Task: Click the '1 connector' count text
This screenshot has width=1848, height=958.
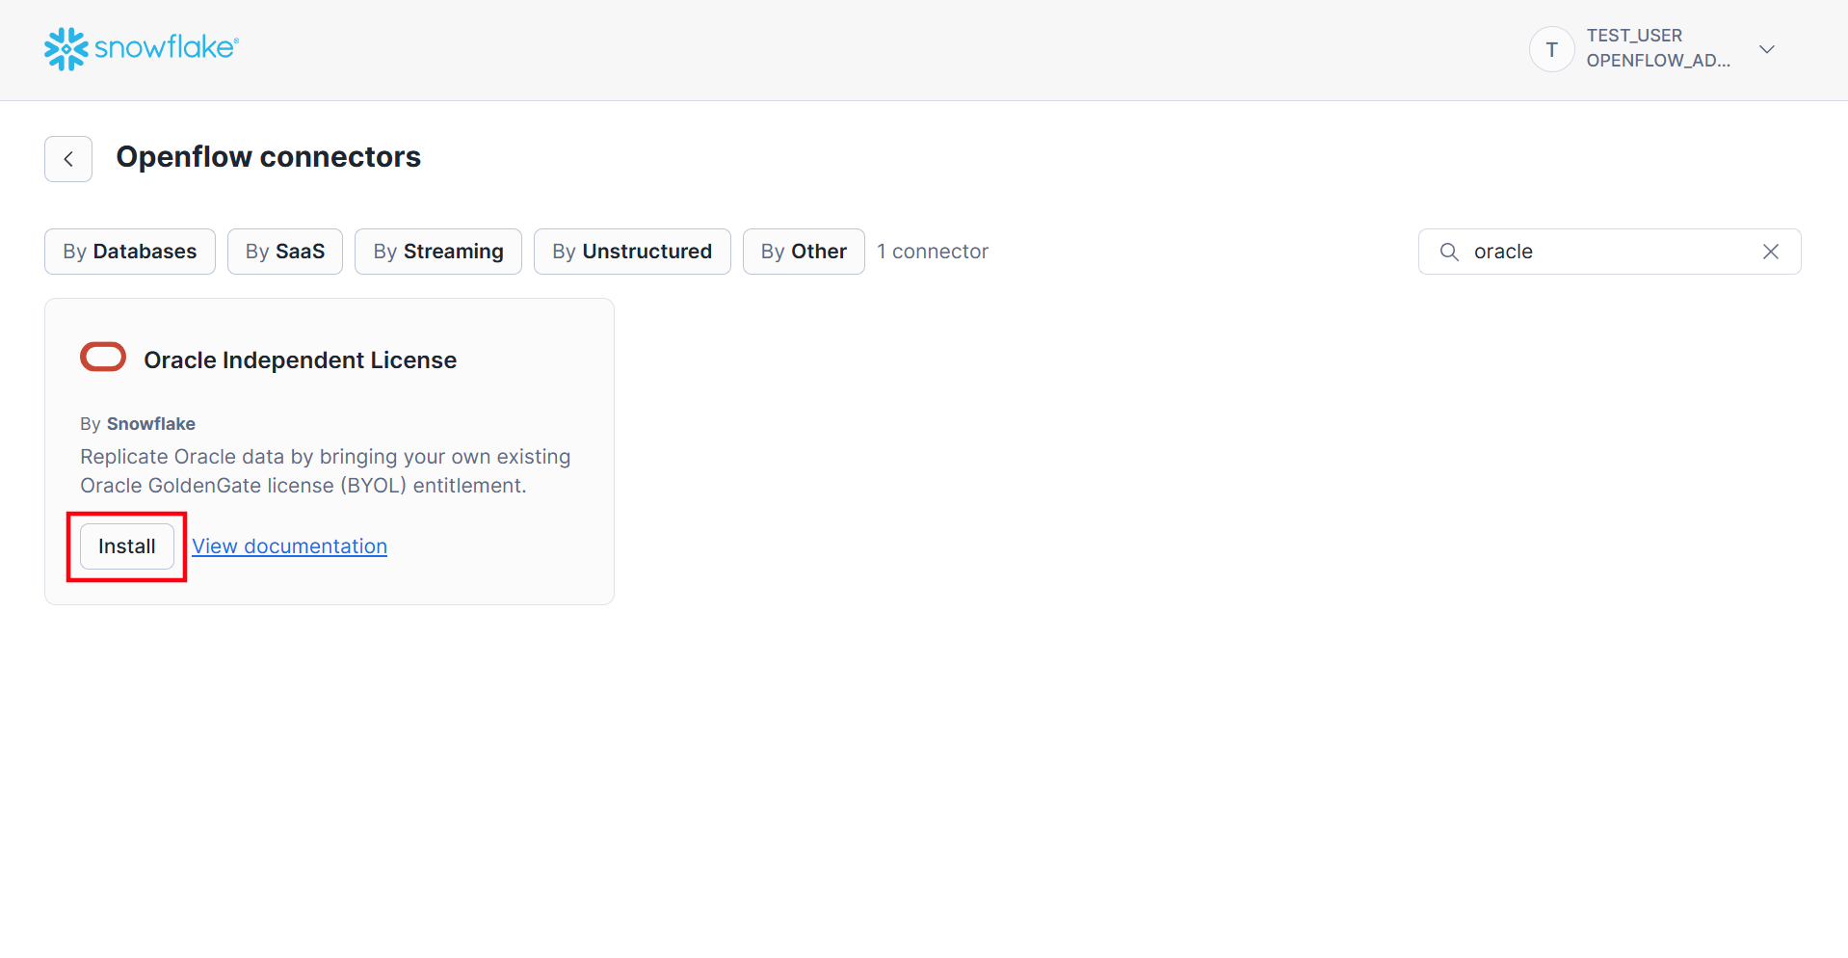Action: click(933, 252)
